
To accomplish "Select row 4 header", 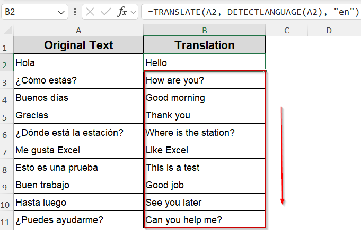I will point(6,97).
